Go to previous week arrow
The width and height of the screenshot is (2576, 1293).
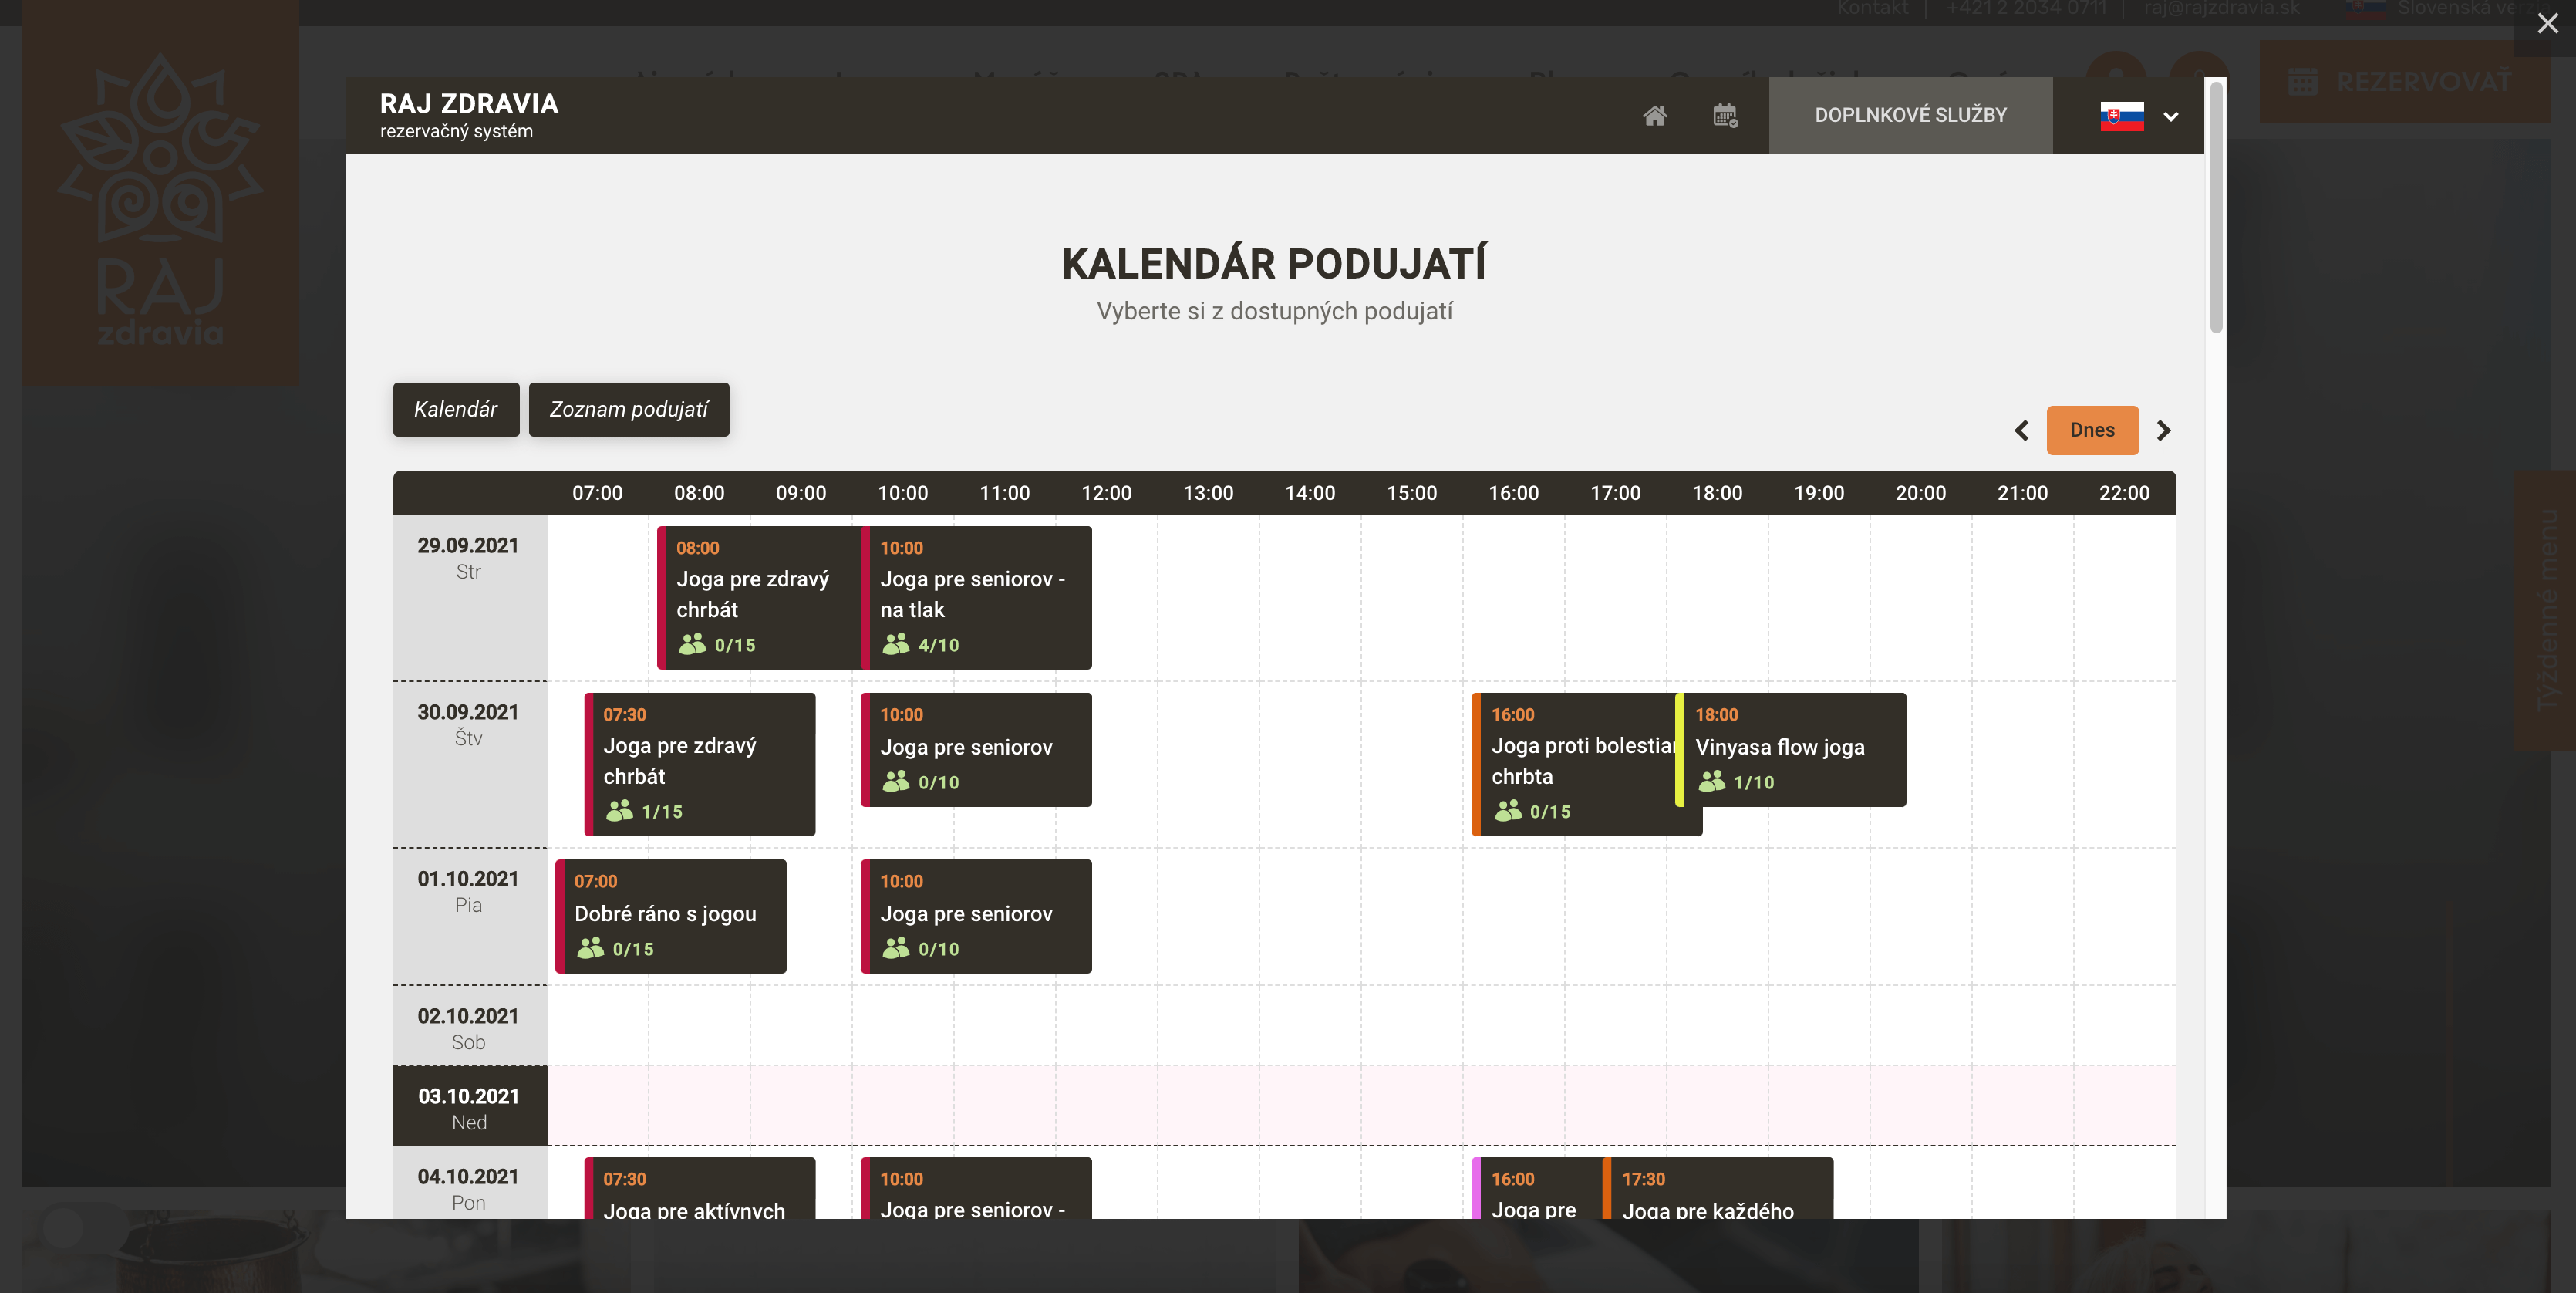point(2021,430)
